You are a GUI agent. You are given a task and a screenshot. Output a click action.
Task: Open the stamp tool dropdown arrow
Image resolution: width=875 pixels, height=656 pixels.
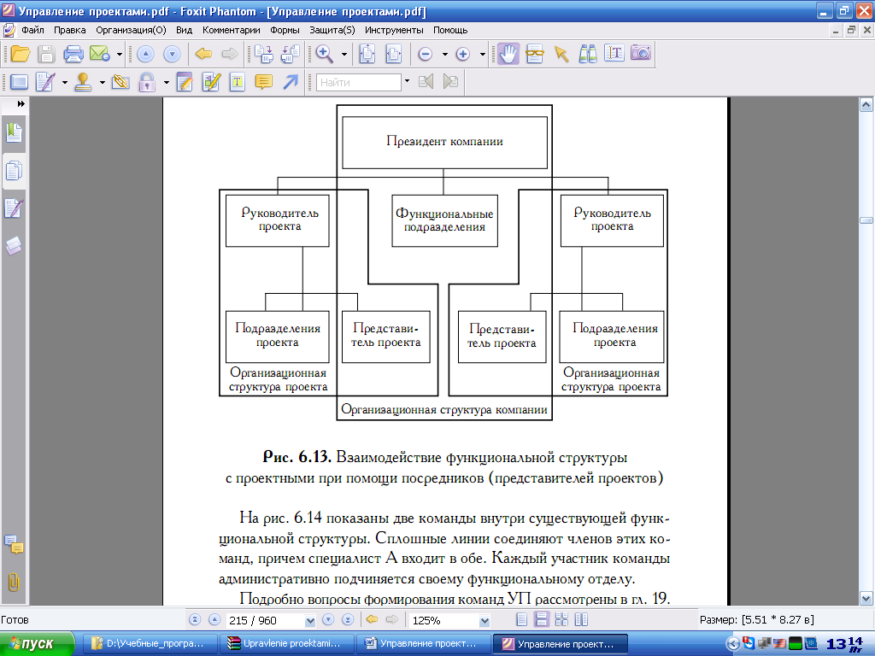(103, 83)
